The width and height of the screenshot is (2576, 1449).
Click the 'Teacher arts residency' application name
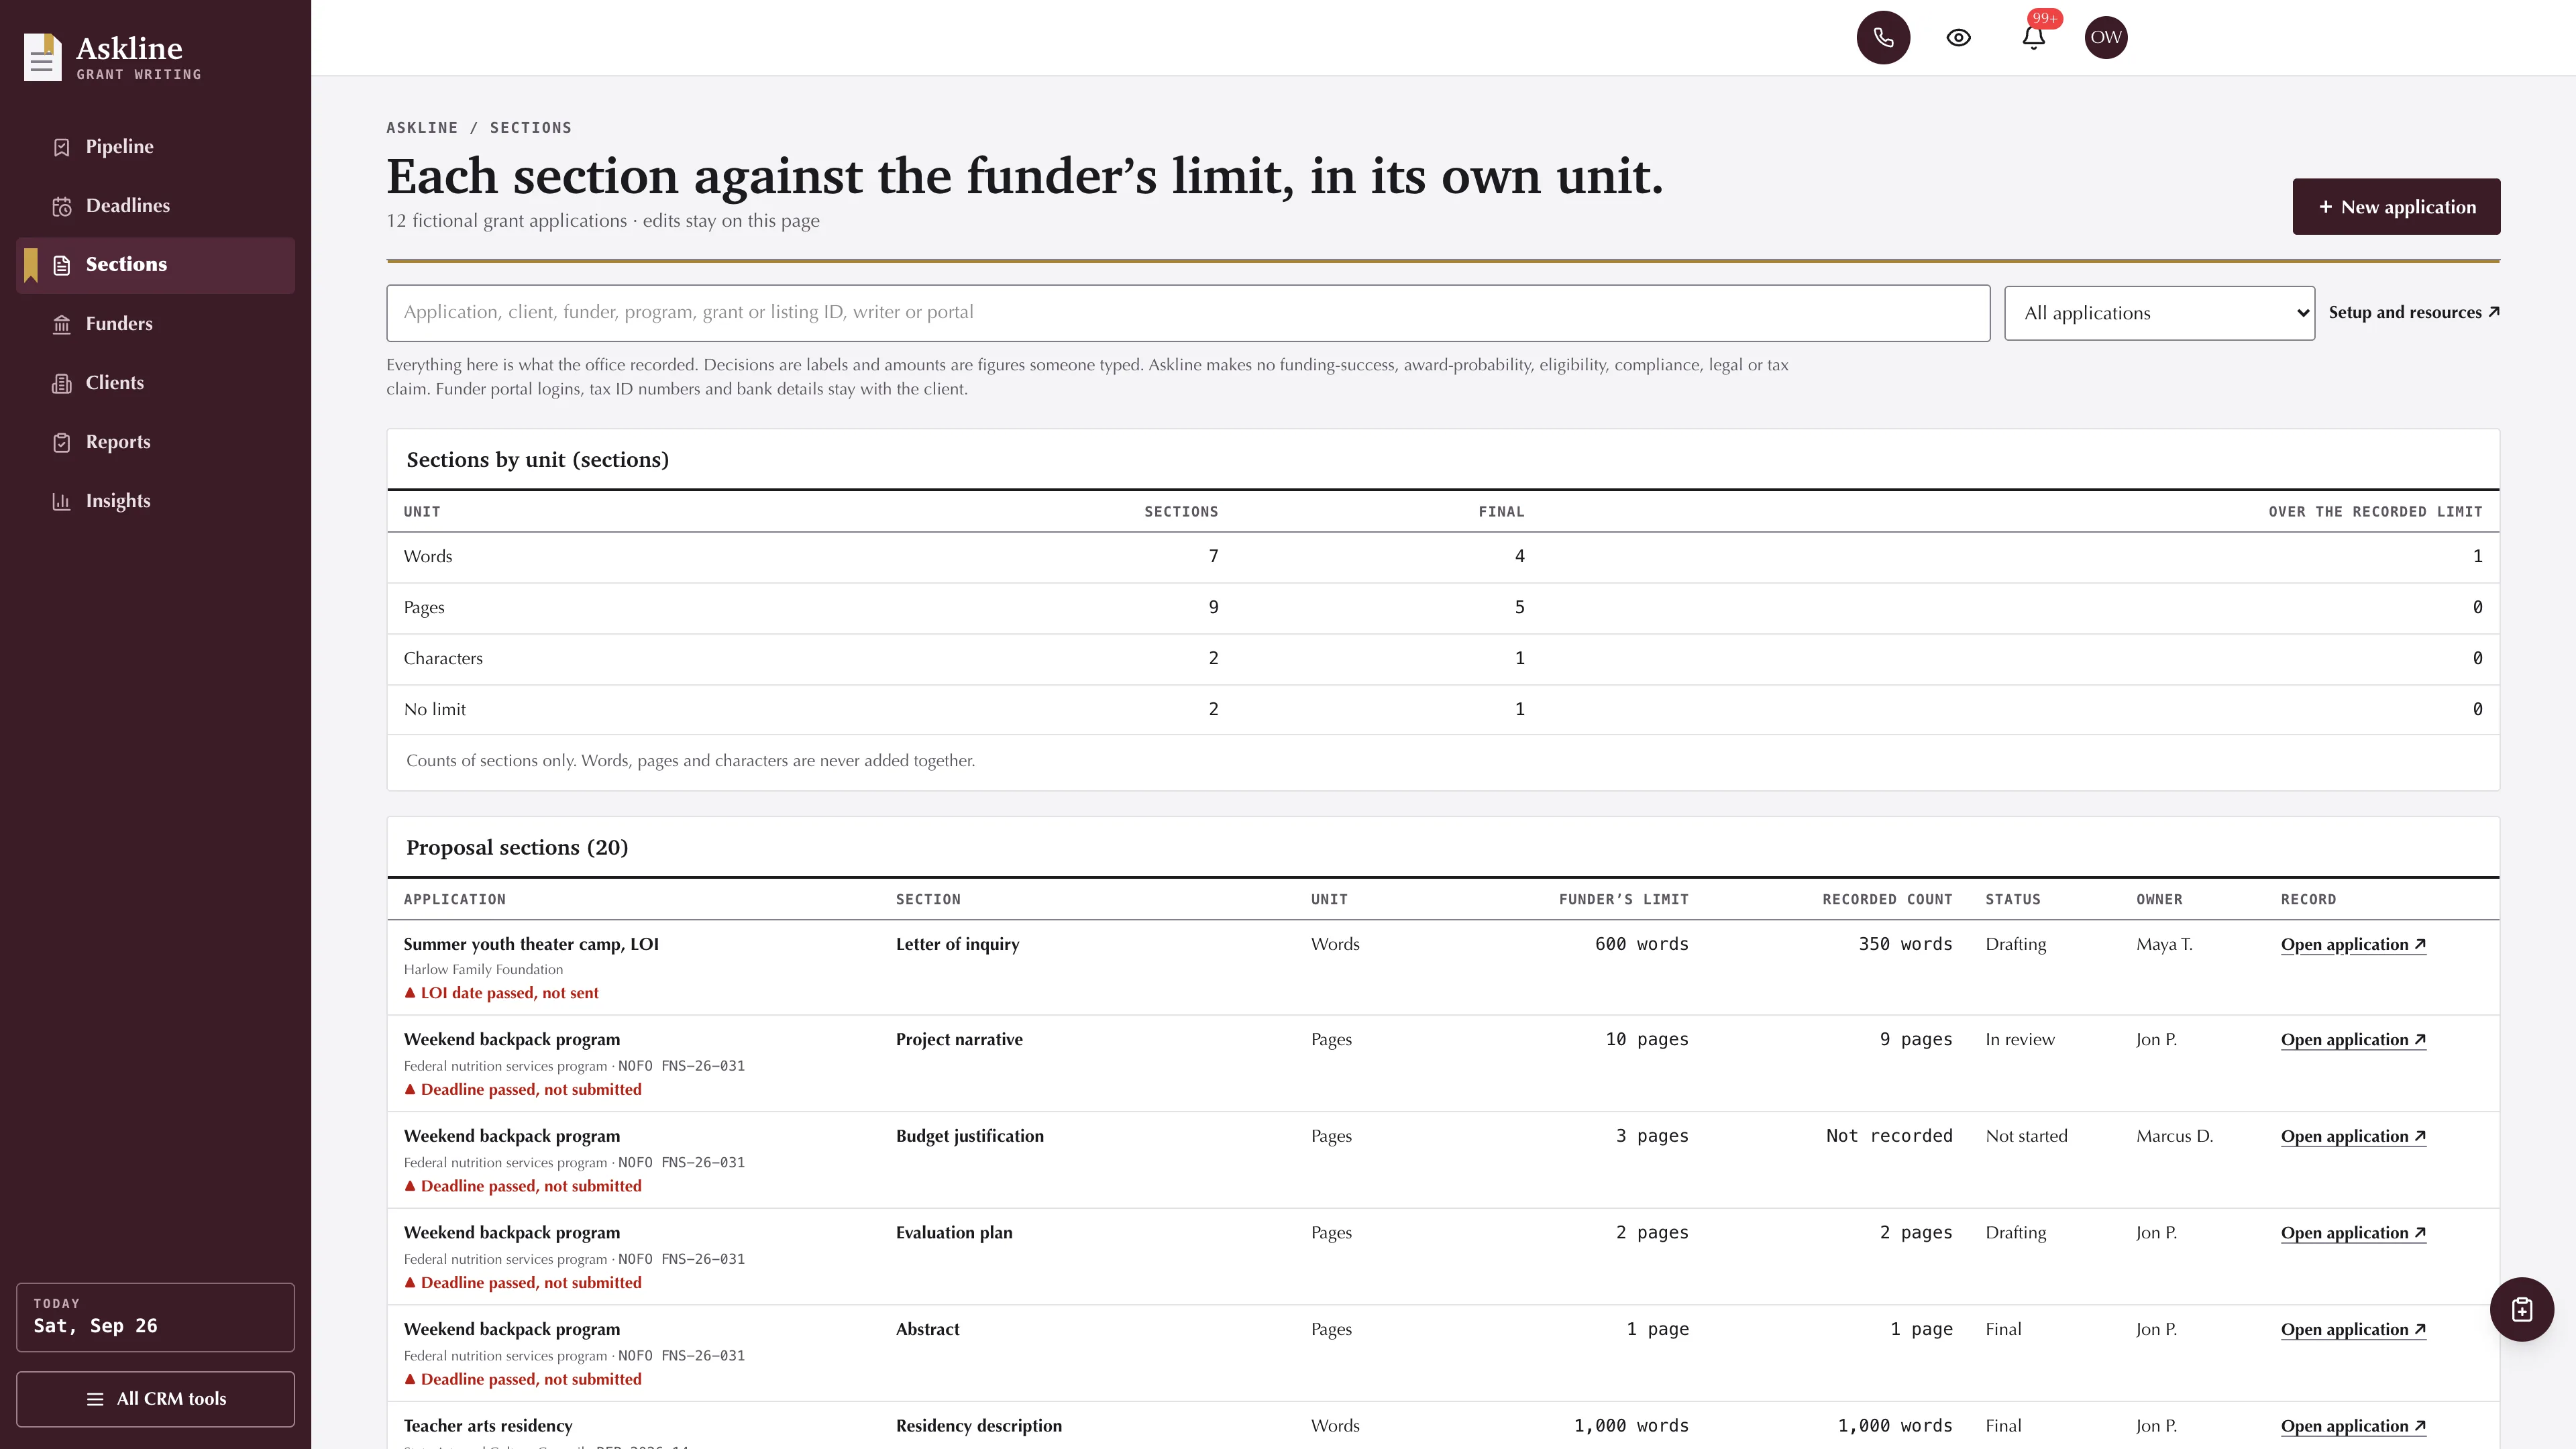488,1426
